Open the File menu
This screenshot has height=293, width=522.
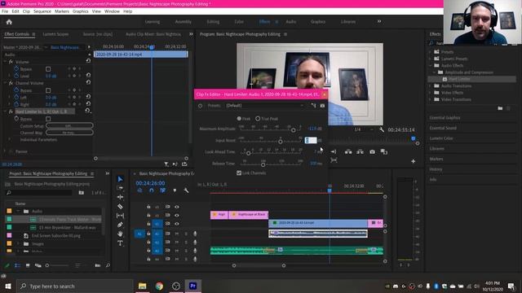[x=5, y=11]
